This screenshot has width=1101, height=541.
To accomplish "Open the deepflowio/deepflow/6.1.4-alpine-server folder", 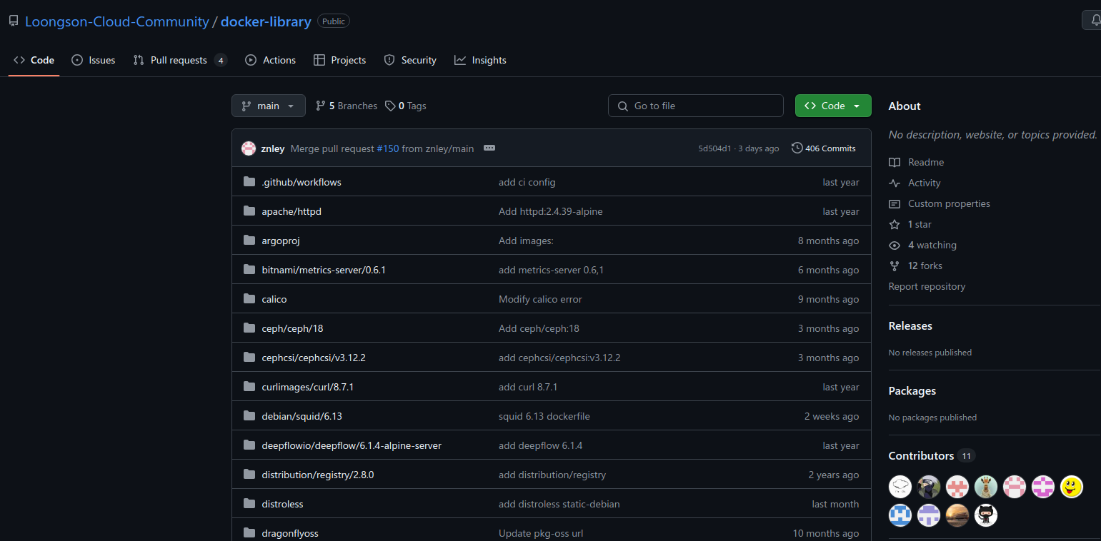I will [x=352, y=445].
